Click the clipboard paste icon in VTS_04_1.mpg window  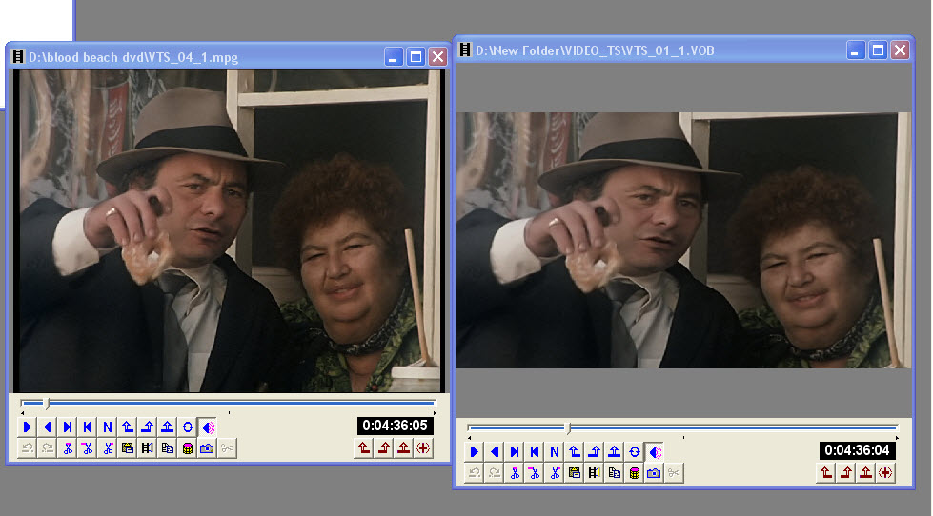[x=128, y=448]
